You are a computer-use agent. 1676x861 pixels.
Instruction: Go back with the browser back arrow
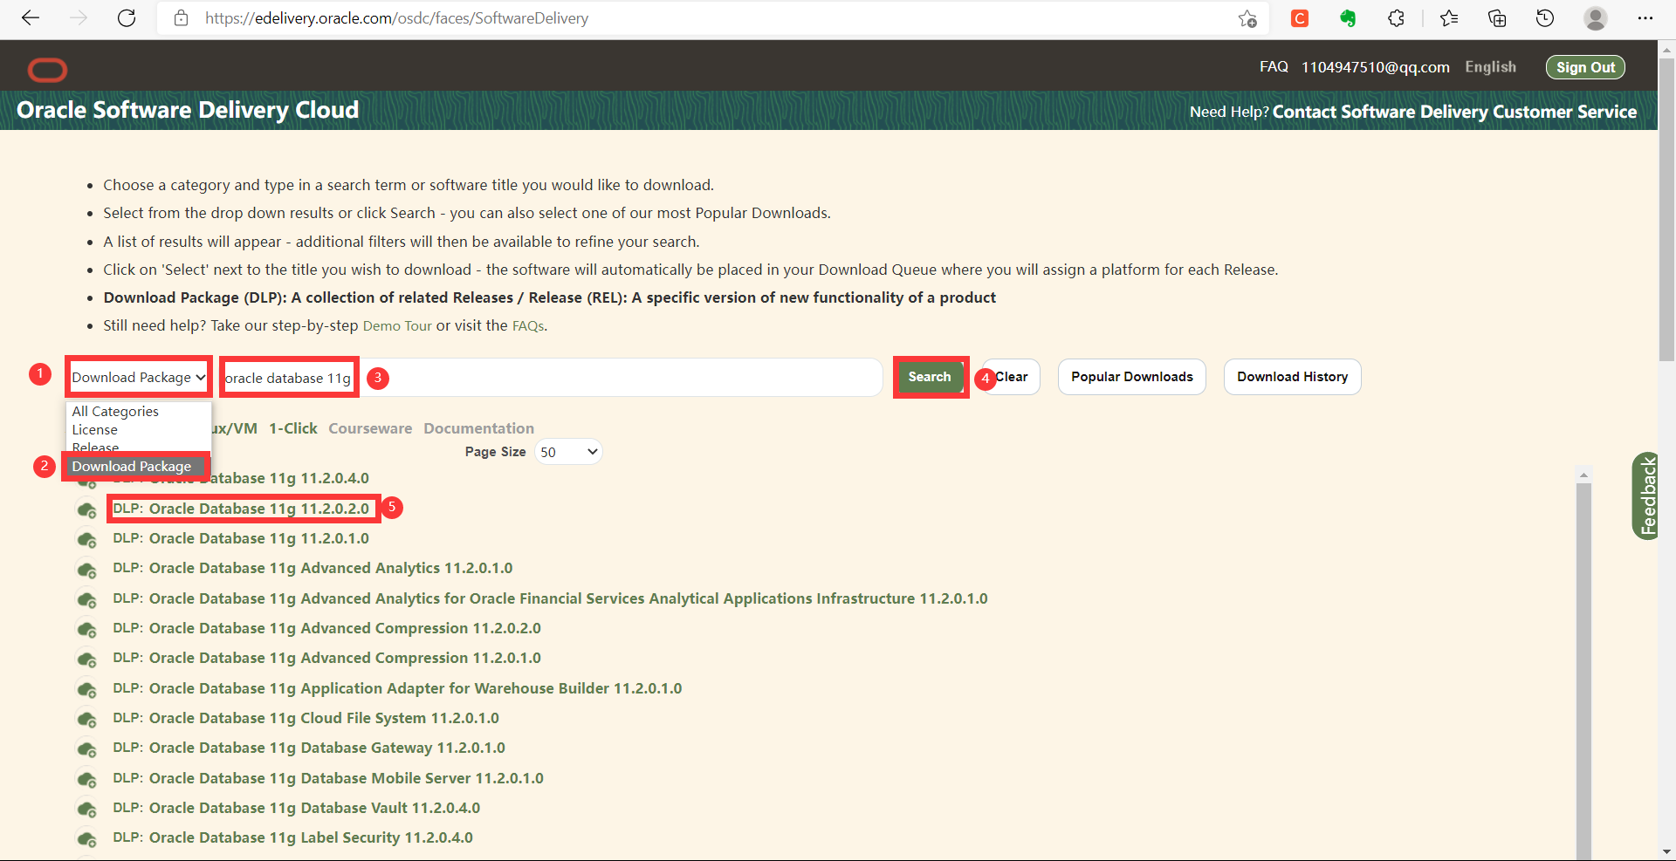pyautogui.click(x=31, y=18)
